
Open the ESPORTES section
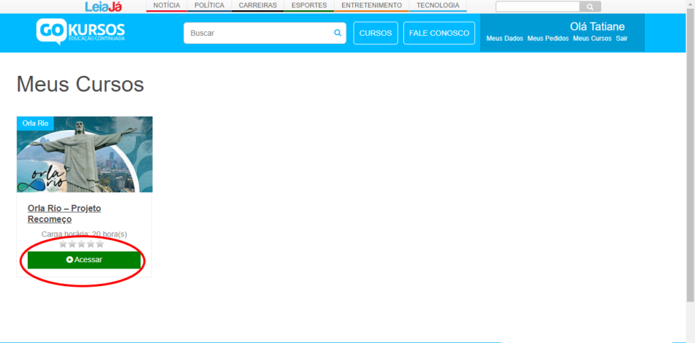(x=309, y=5)
